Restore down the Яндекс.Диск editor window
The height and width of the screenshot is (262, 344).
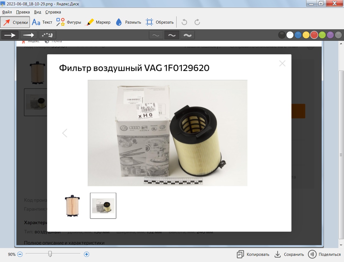(321, 3)
